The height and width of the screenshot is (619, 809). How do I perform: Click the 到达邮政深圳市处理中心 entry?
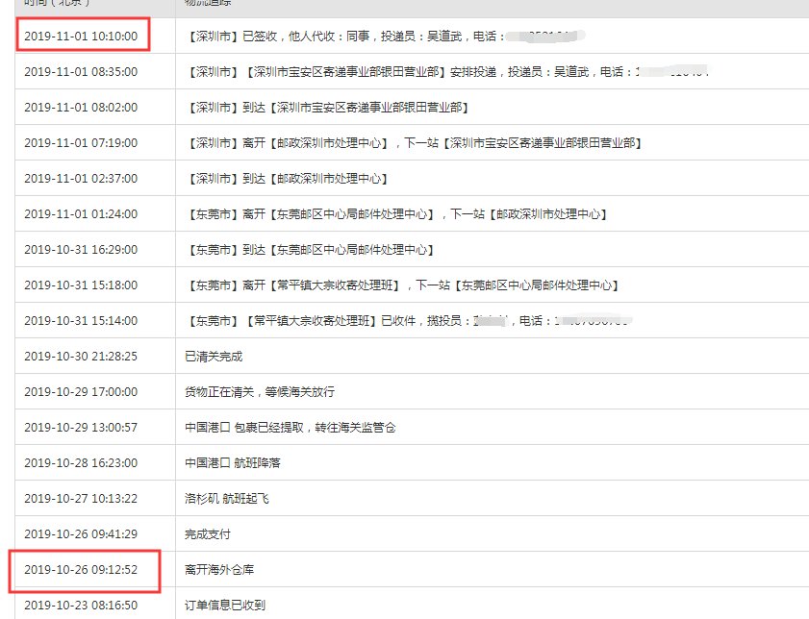pyautogui.click(x=287, y=179)
